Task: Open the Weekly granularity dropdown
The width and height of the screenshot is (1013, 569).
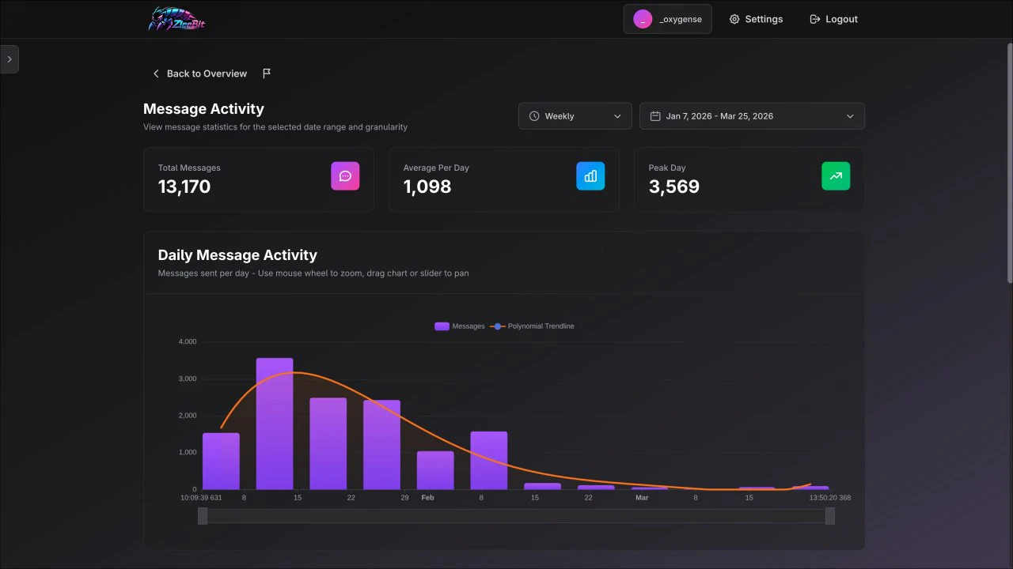Action: (x=575, y=115)
